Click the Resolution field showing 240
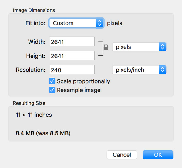This screenshot has height=168, width=182. point(72,70)
